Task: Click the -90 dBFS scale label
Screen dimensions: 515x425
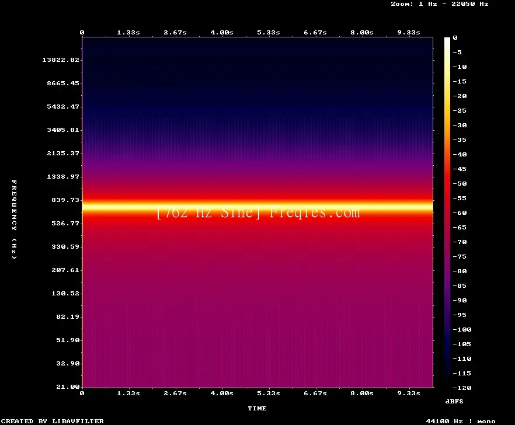Action: pos(460,300)
